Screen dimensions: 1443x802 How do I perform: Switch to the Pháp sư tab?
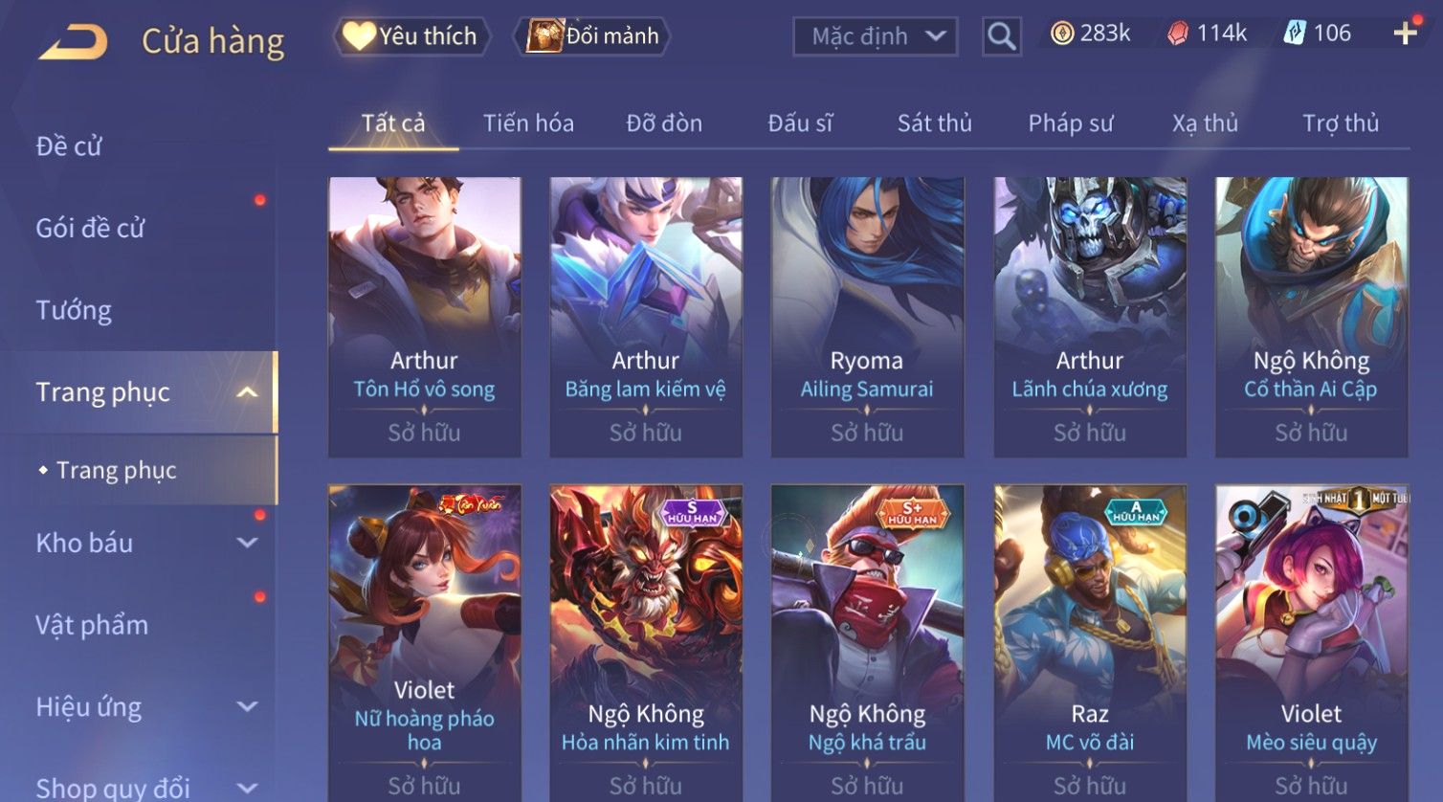[1071, 123]
